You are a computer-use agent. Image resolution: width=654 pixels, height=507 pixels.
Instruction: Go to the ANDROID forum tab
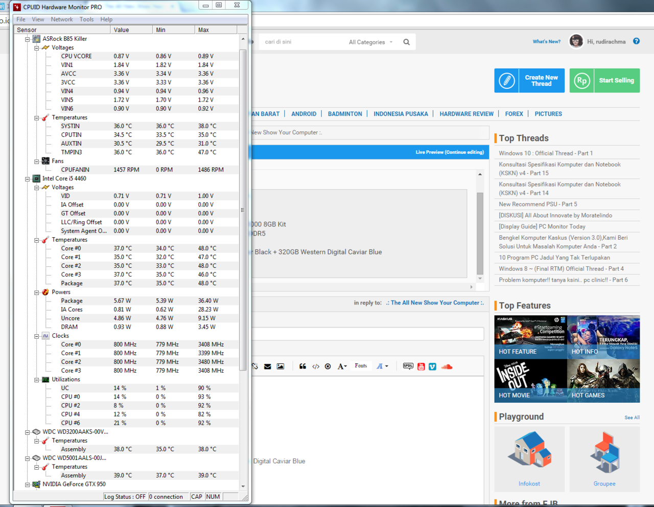point(304,114)
